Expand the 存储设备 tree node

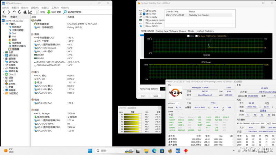(3, 68)
